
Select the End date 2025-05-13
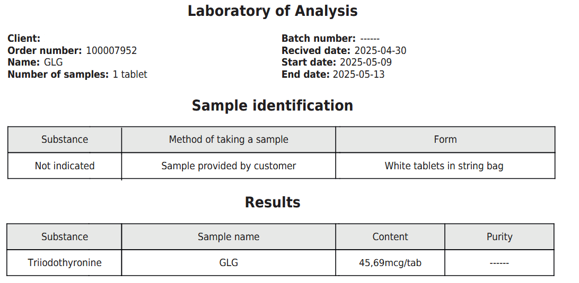(358, 75)
